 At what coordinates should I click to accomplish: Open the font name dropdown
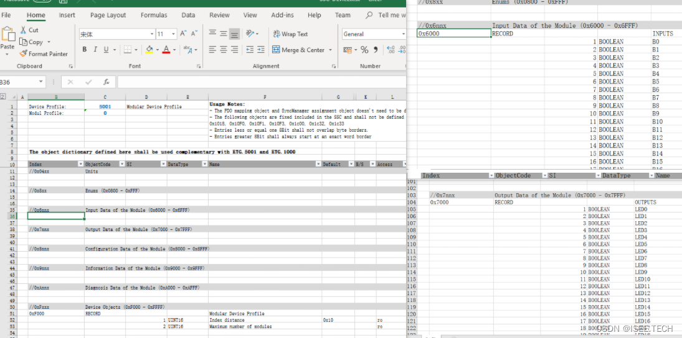coord(152,34)
